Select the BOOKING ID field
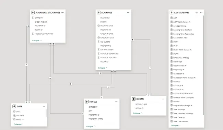The width and height of the screenshot is (223, 130). 106,30
